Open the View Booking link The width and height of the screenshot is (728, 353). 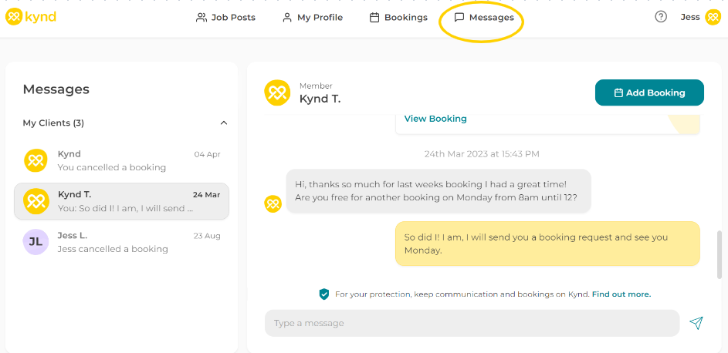(x=435, y=119)
